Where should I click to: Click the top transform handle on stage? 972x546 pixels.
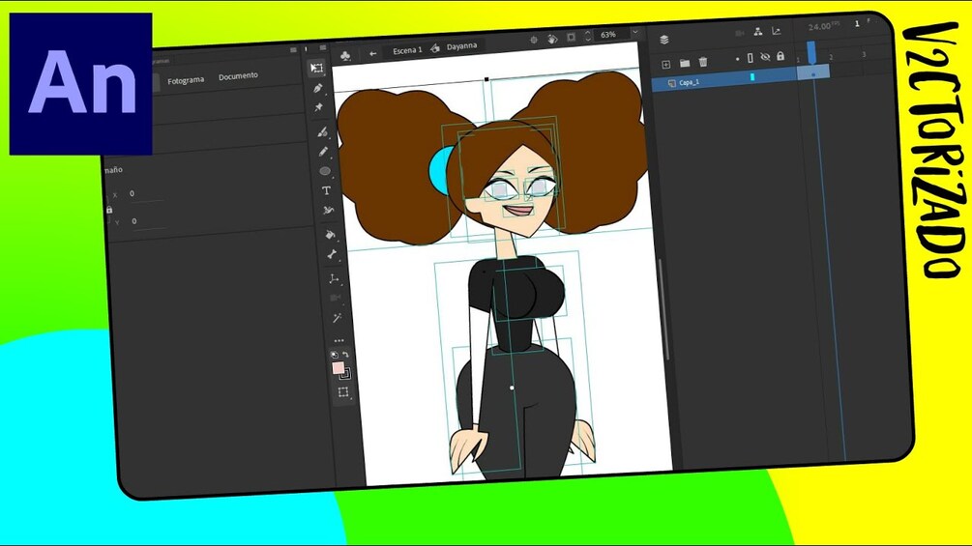[486, 79]
